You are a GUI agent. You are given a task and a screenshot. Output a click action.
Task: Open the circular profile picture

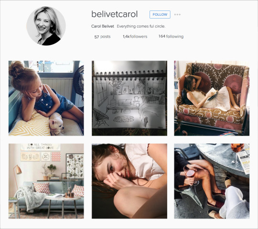pyautogui.click(x=46, y=26)
